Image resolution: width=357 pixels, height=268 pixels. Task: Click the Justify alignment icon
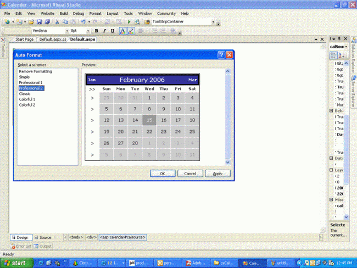(x=141, y=31)
